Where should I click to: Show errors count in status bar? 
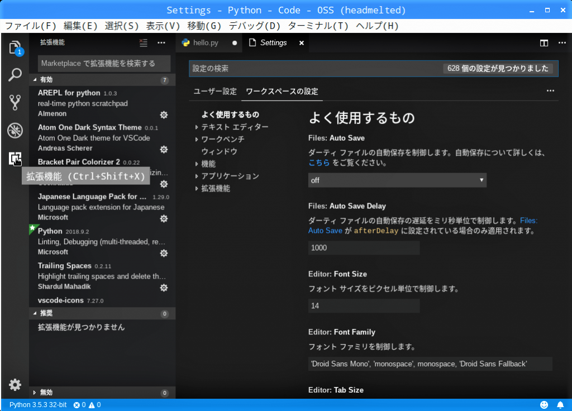click(79, 405)
